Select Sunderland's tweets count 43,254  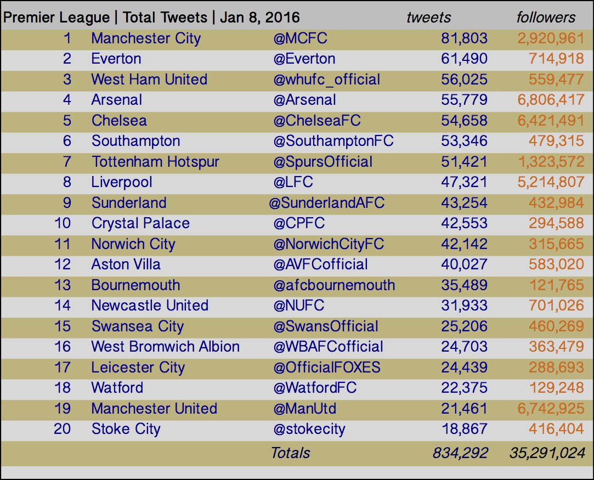point(464,202)
